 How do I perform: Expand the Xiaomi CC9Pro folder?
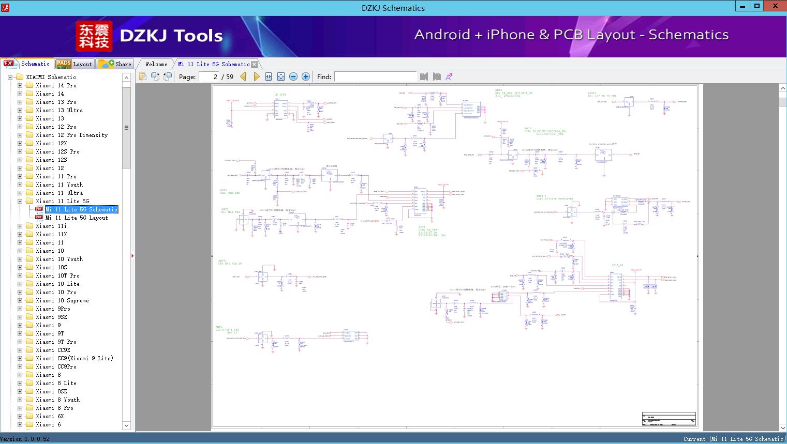[x=20, y=366]
